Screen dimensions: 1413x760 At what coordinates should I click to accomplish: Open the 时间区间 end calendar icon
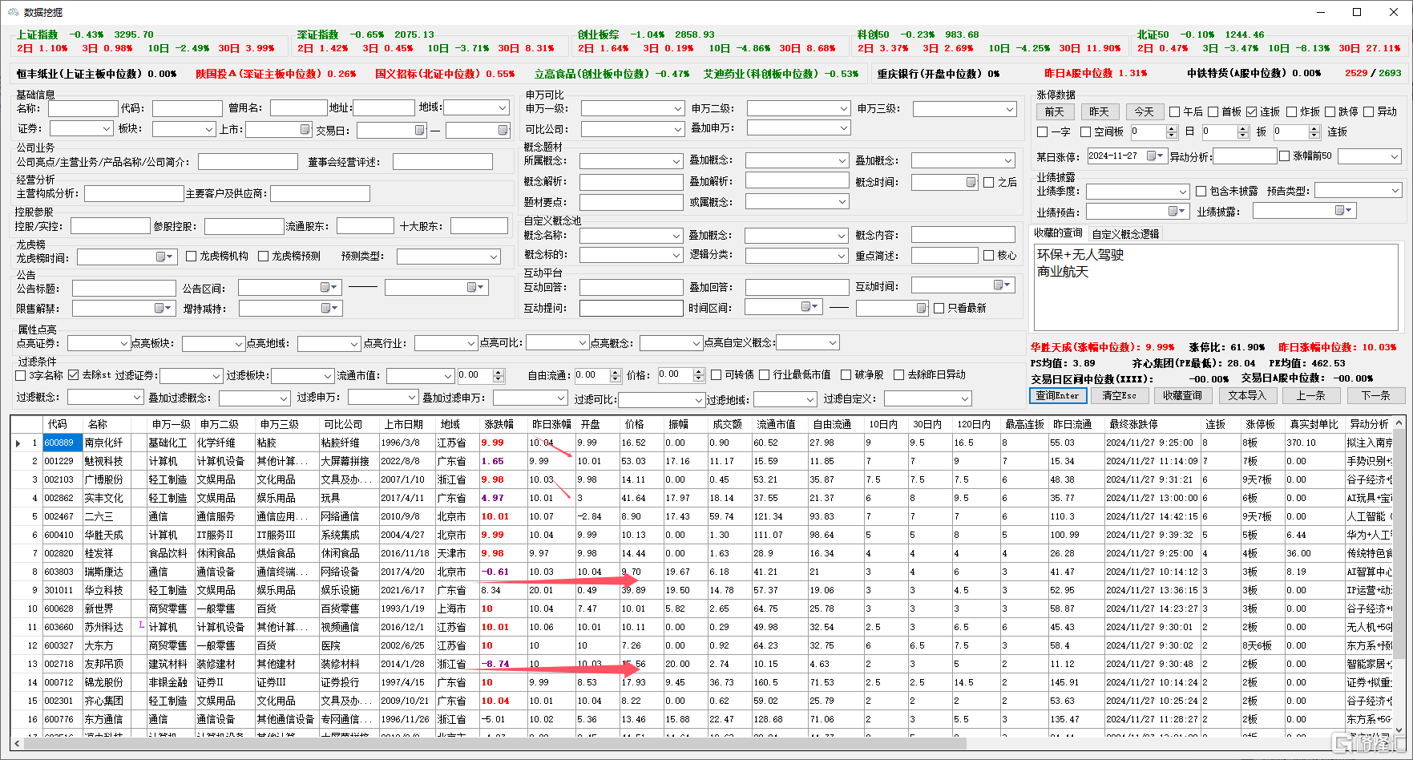click(x=921, y=308)
